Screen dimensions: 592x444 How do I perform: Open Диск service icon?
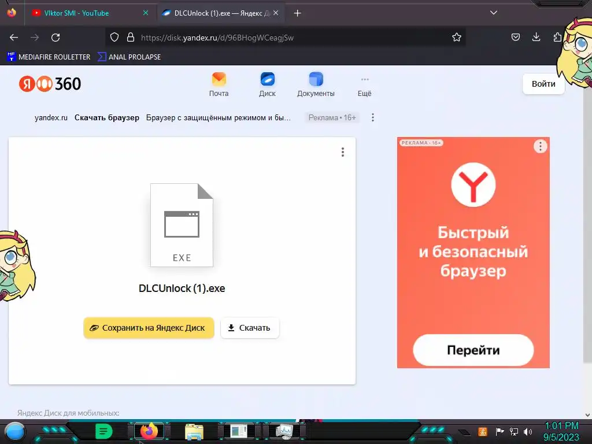(x=267, y=84)
